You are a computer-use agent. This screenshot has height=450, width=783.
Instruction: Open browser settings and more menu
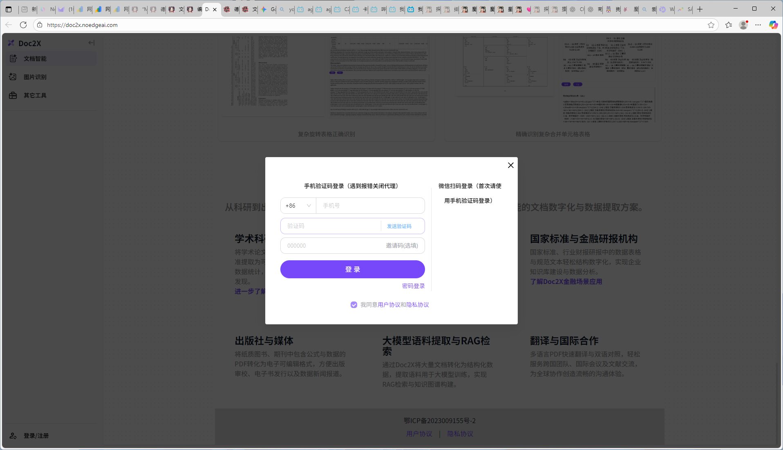click(x=758, y=25)
